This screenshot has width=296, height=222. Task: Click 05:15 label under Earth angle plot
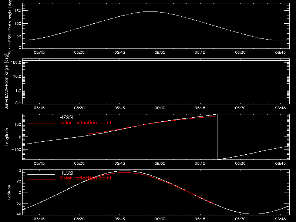(39, 53)
